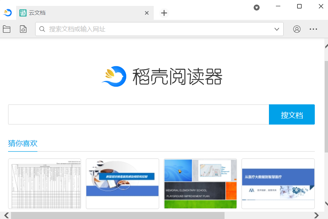This screenshot has height=219, width=328.
Task: Open the 从医疗大数据到智慧医疗 presentation
Action: coord(278,183)
